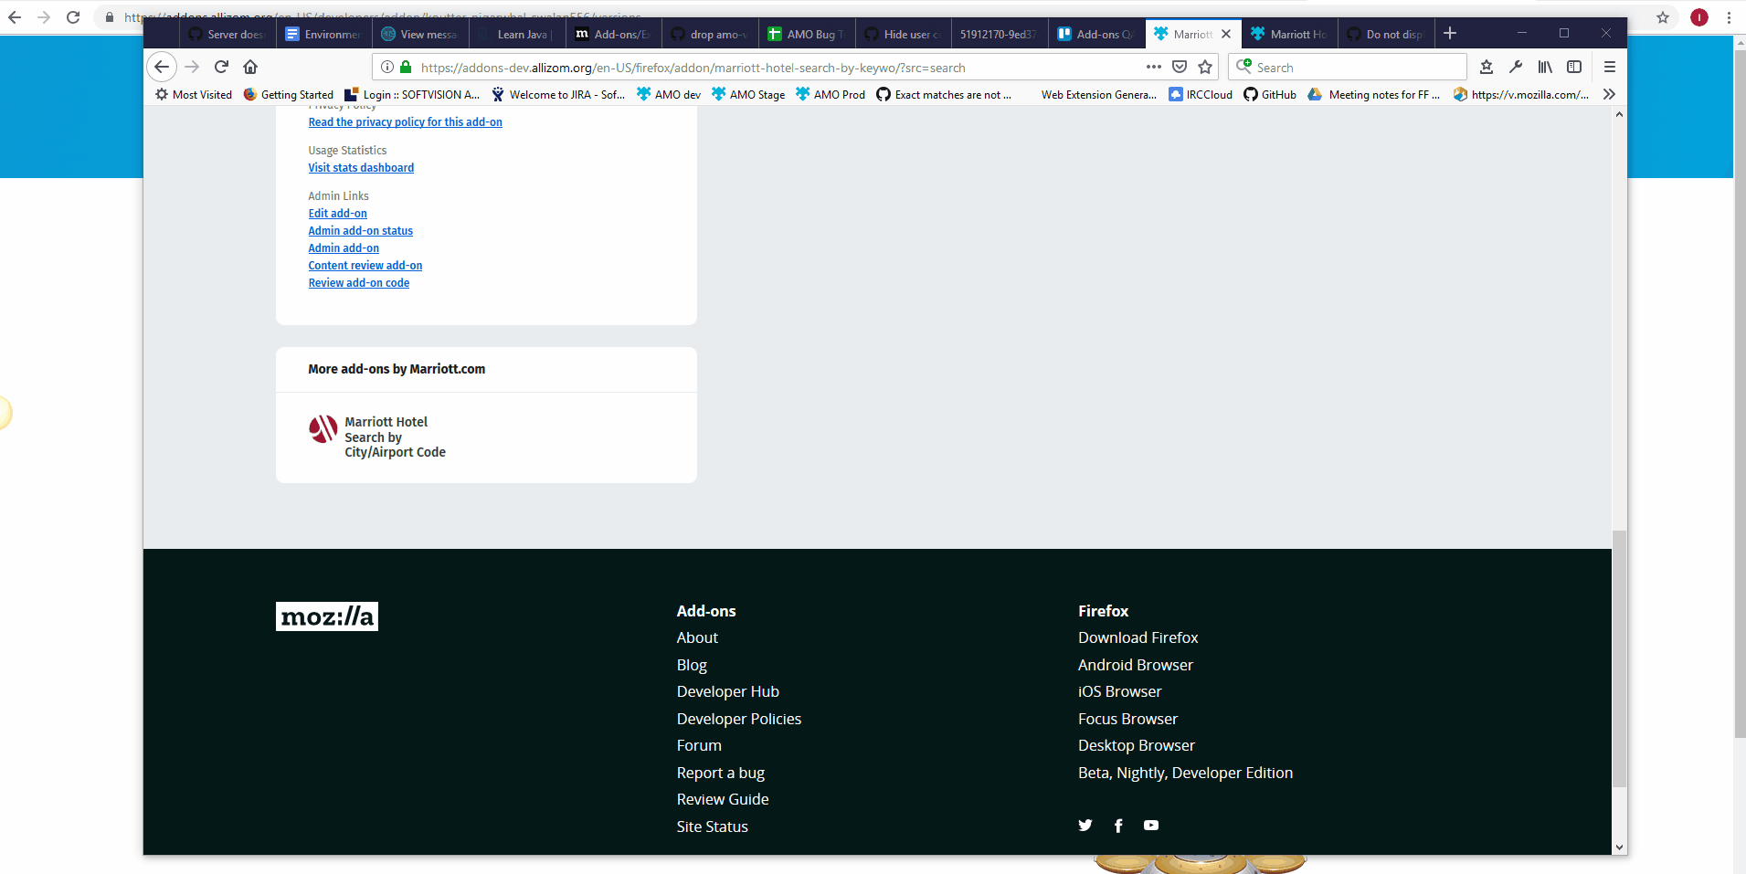Click the Twitter icon in footer
The width and height of the screenshot is (1746, 874).
pos(1085,826)
